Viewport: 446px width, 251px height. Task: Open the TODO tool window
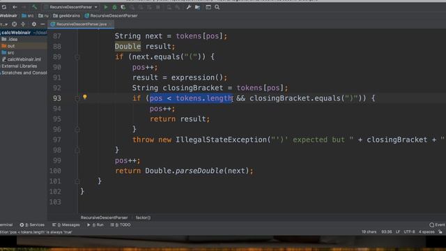tap(121, 225)
